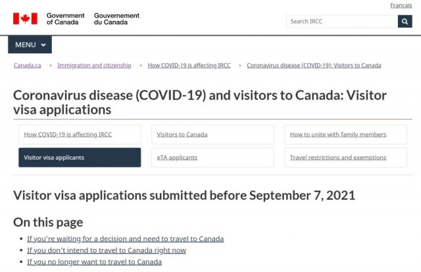
Task: Open How COVID-19 is affecting IRCC breadcrumb
Action: [189, 65]
